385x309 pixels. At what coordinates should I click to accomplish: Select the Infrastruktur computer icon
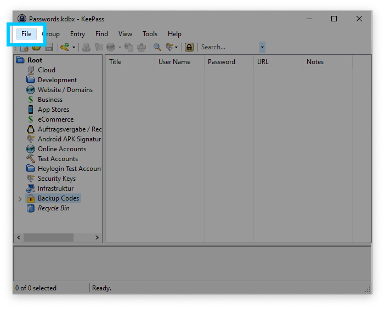[31, 188]
